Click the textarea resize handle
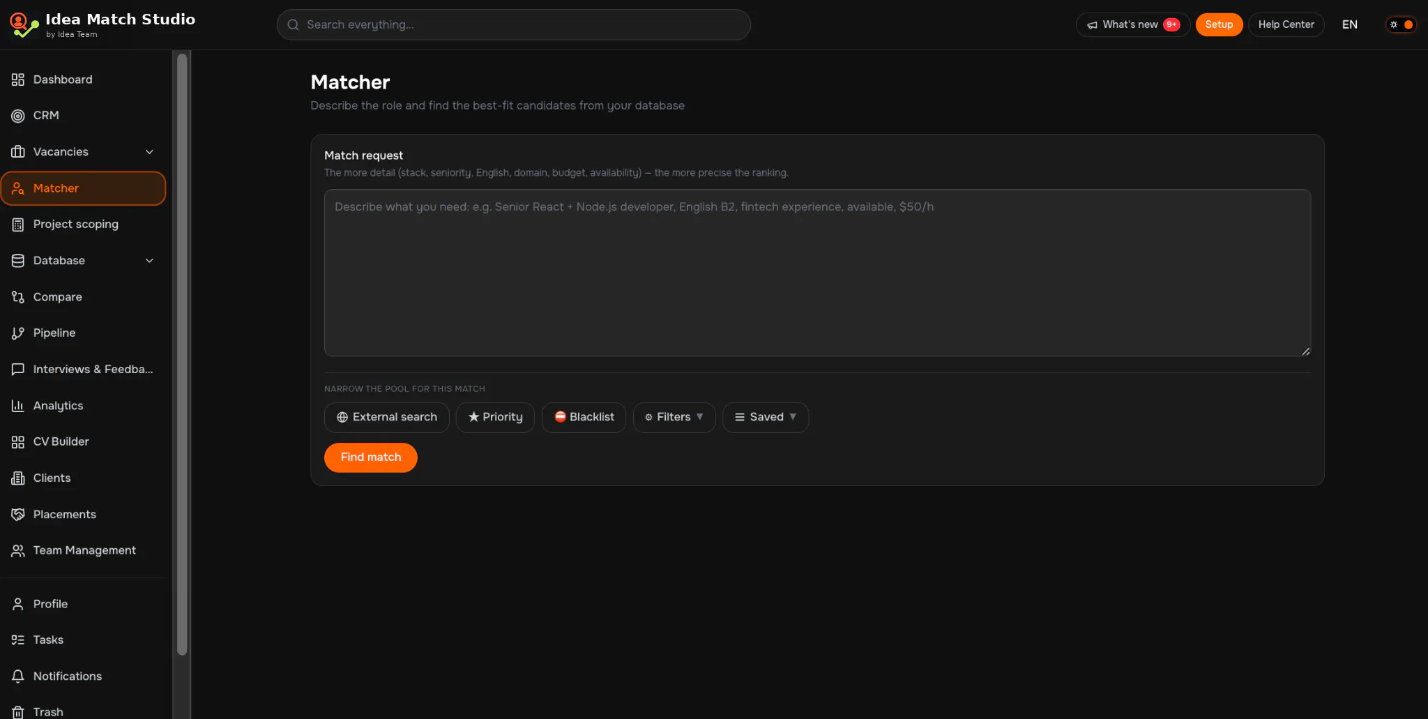 click(x=1305, y=351)
